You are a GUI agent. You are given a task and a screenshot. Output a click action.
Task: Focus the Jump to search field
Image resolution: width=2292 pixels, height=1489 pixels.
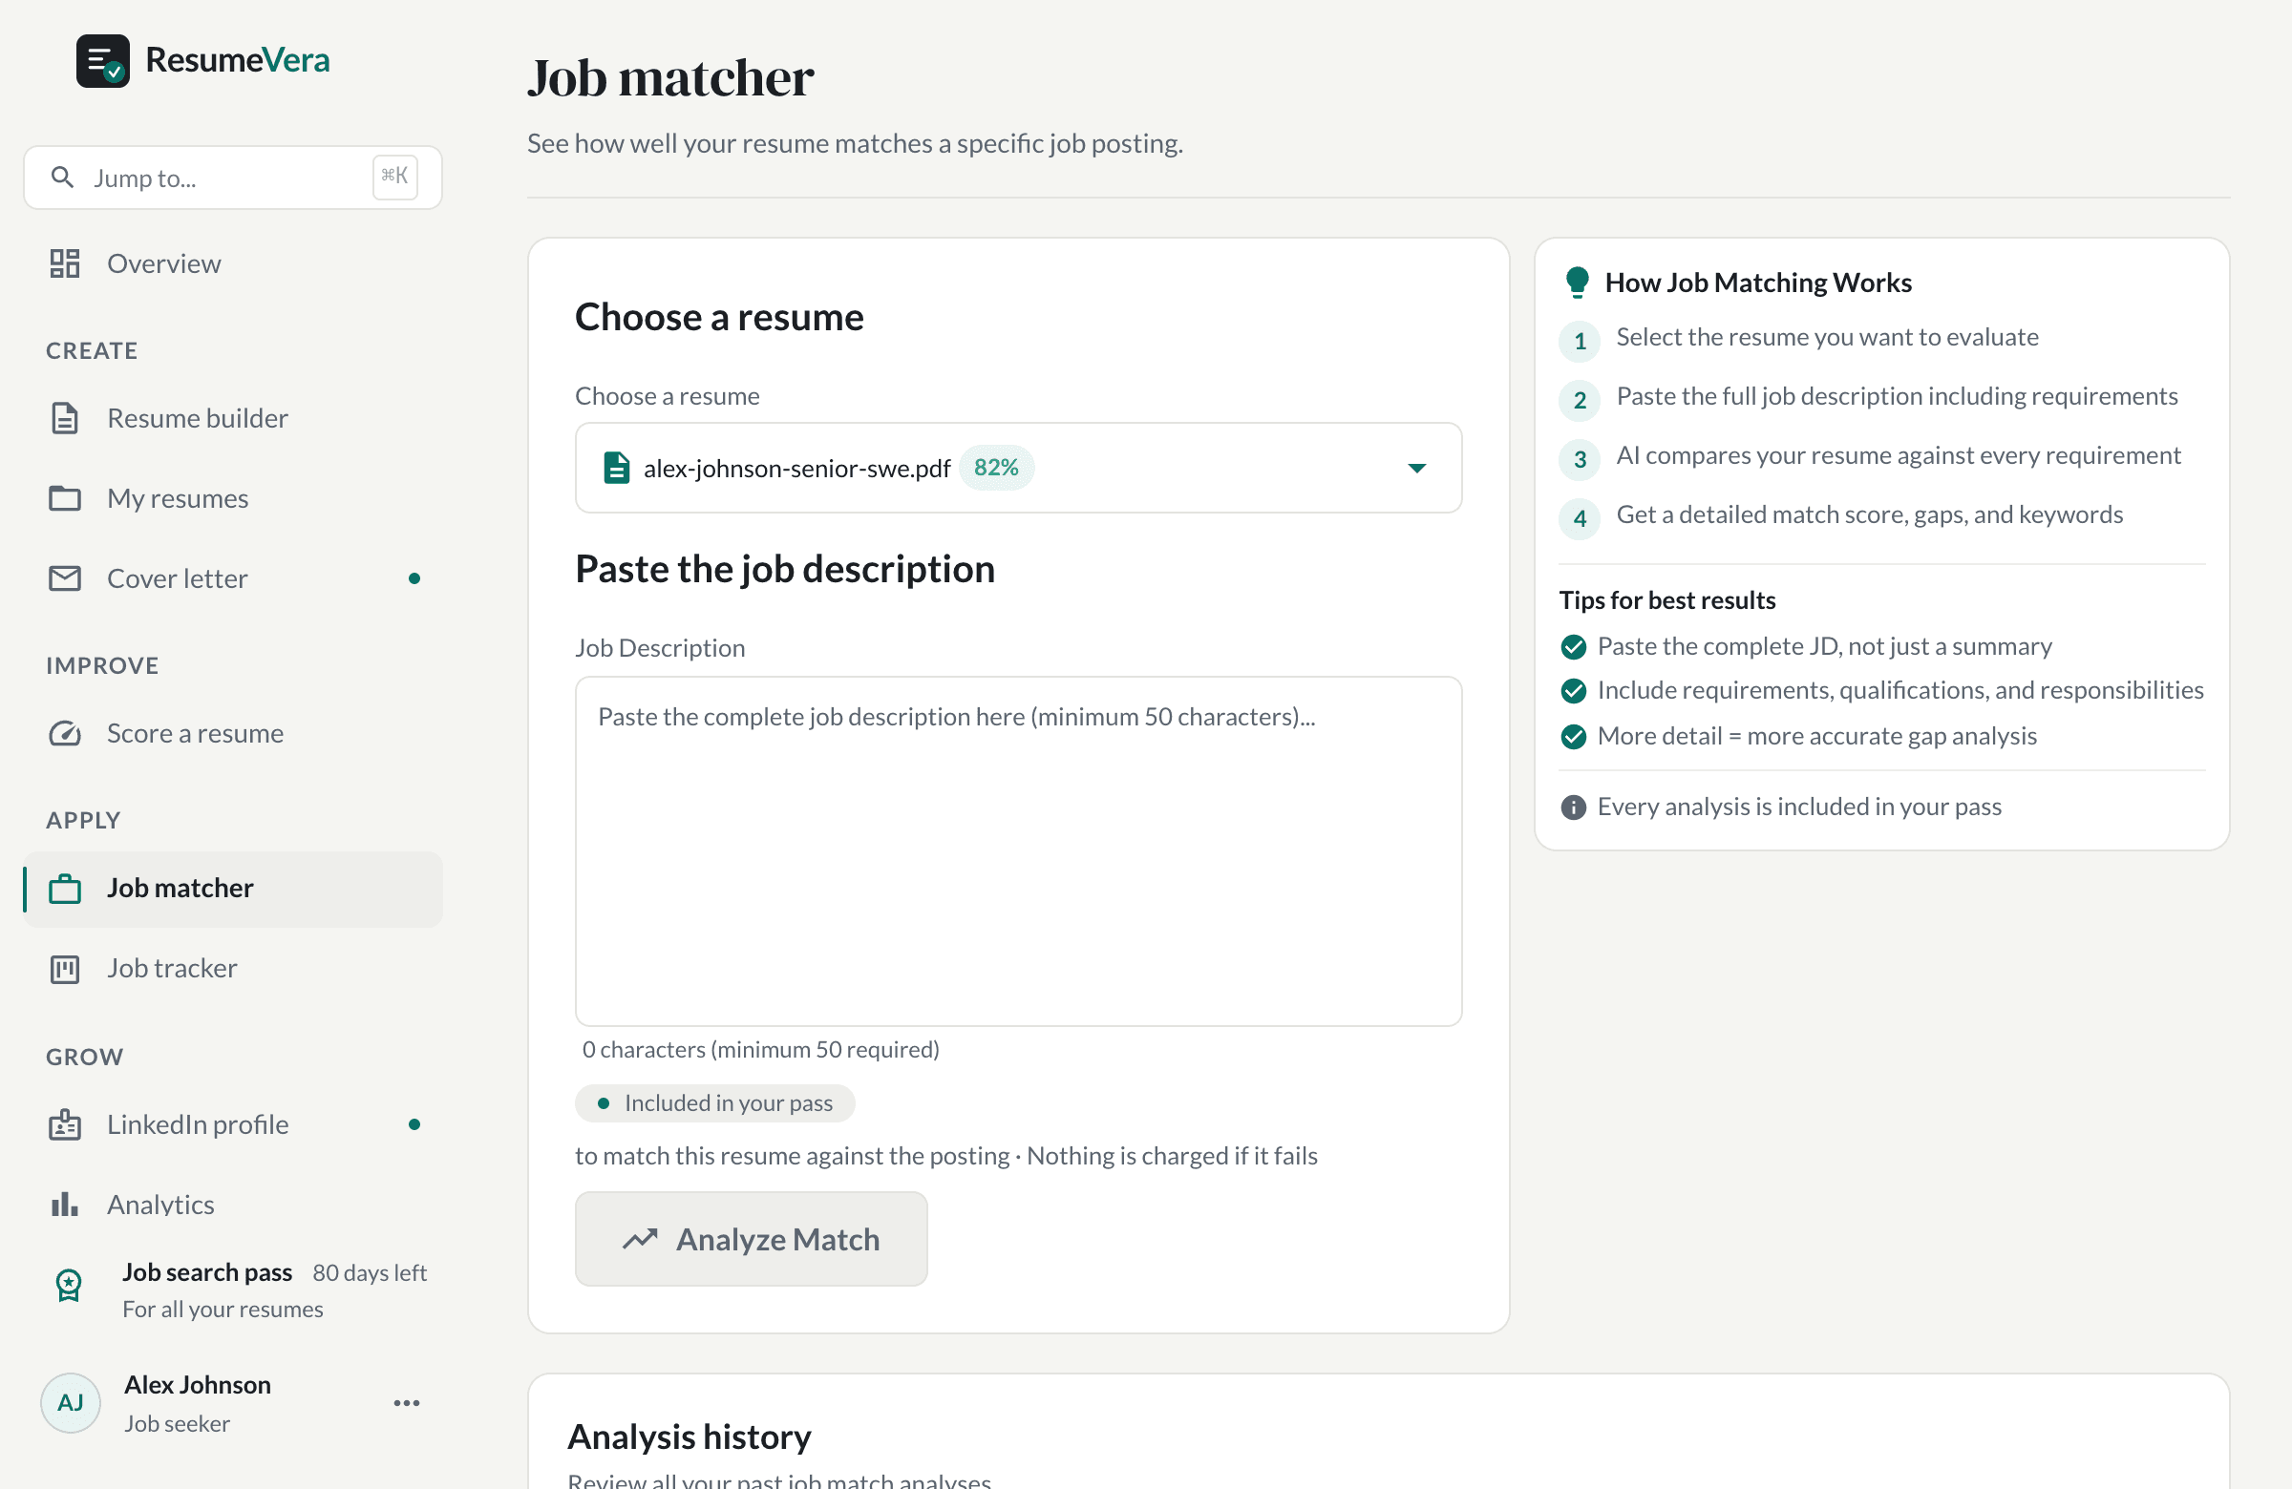tap(233, 178)
